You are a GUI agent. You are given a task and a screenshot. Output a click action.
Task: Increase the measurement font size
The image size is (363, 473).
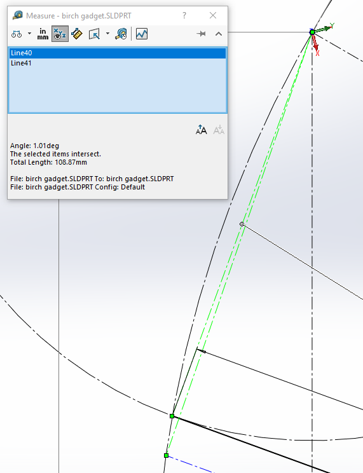tap(202, 130)
